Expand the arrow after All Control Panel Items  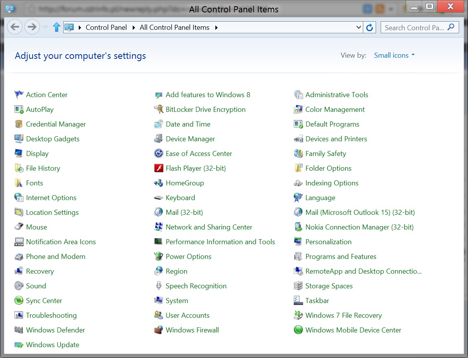(x=216, y=27)
